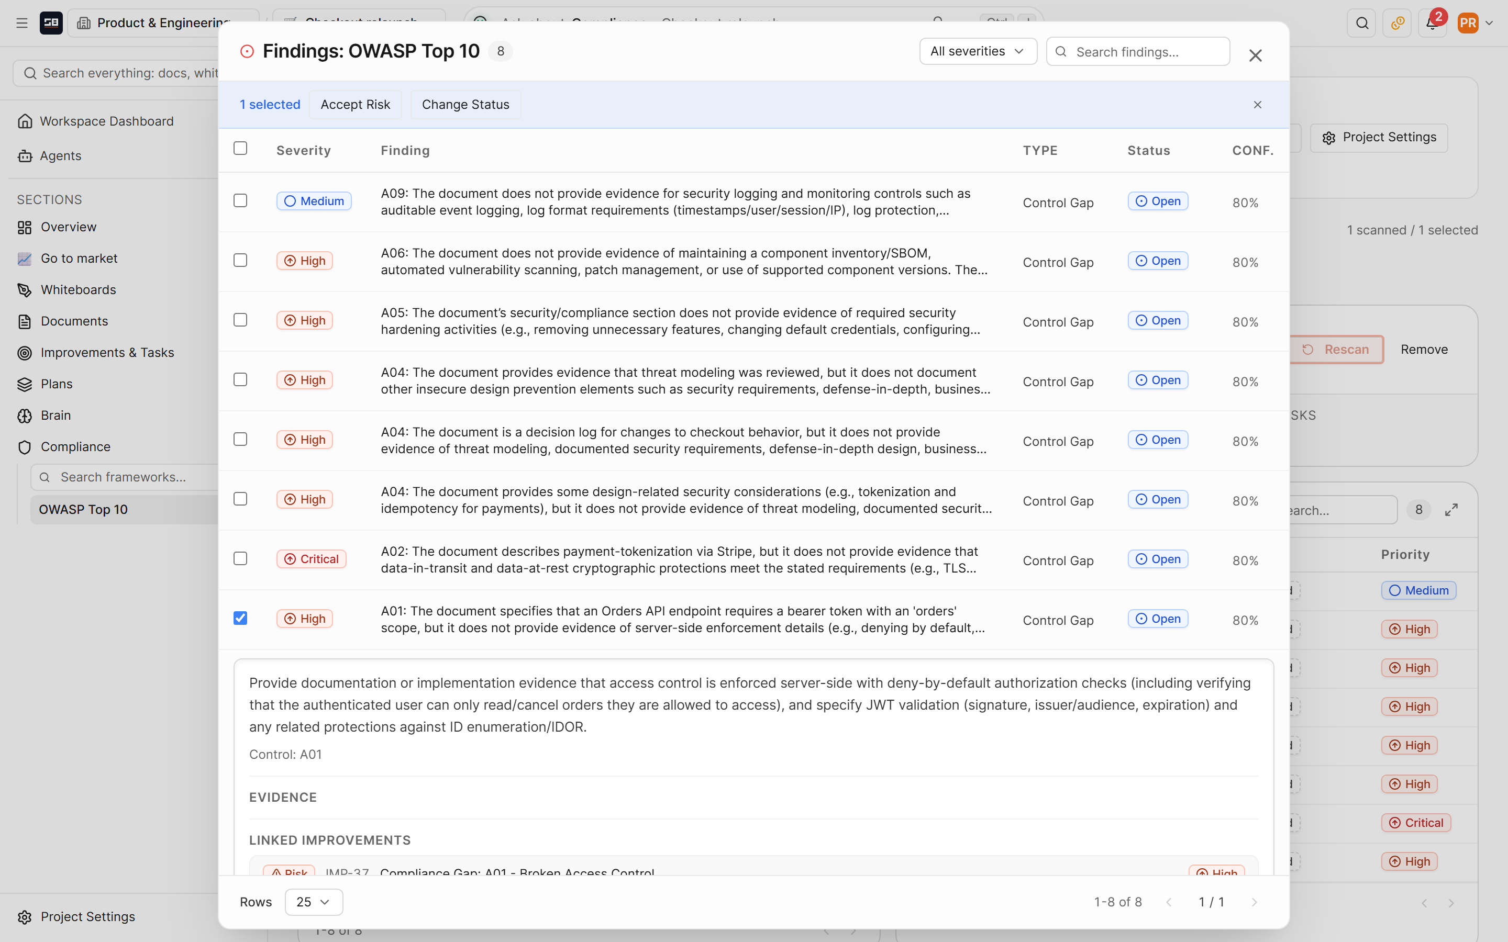Open the All severities dropdown

click(x=978, y=51)
